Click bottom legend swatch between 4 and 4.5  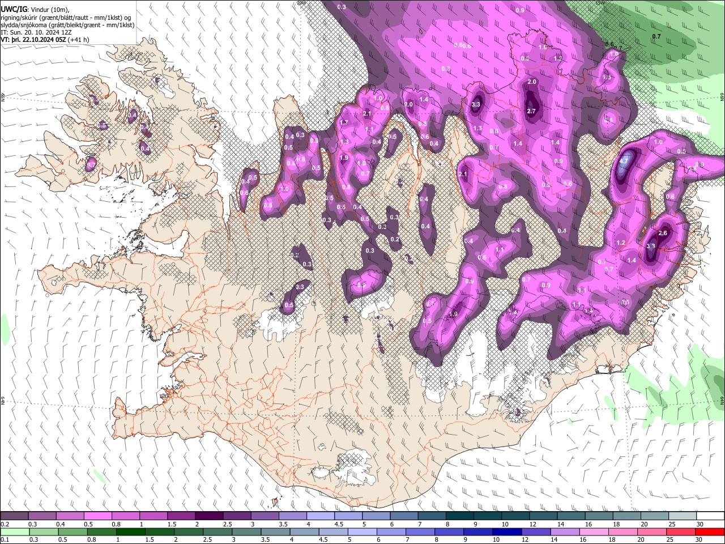tap(305, 532)
